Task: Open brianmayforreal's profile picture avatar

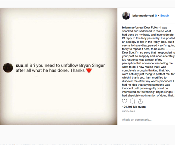Action: (126, 15)
